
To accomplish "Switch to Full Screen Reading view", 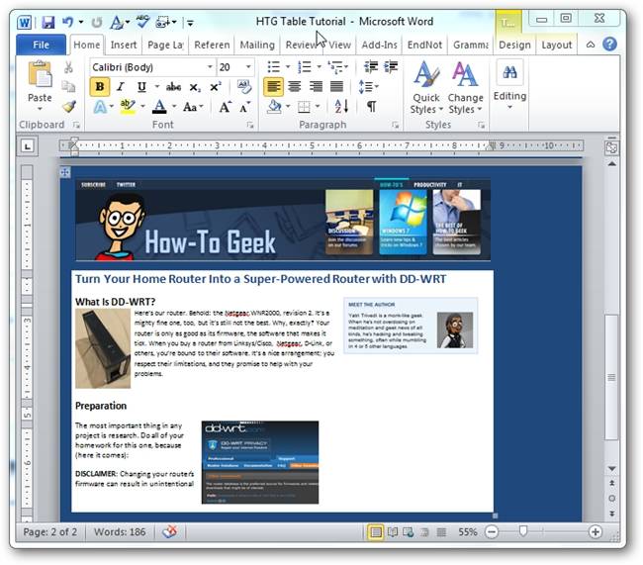I will point(393,532).
